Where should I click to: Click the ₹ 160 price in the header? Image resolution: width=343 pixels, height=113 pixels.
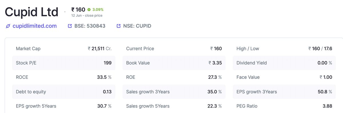coord(78,9)
